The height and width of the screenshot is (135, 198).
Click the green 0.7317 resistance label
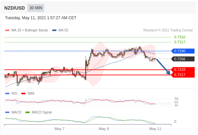tap(179, 42)
